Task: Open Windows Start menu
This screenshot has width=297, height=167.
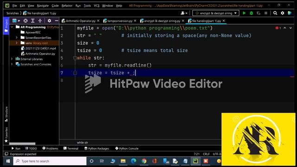Action: [x=8, y=161]
